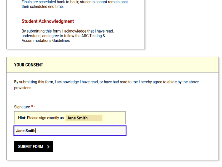The image size is (222, 167).
Task: Click the Hint label in the yellow box
Action: coord(22,118)
